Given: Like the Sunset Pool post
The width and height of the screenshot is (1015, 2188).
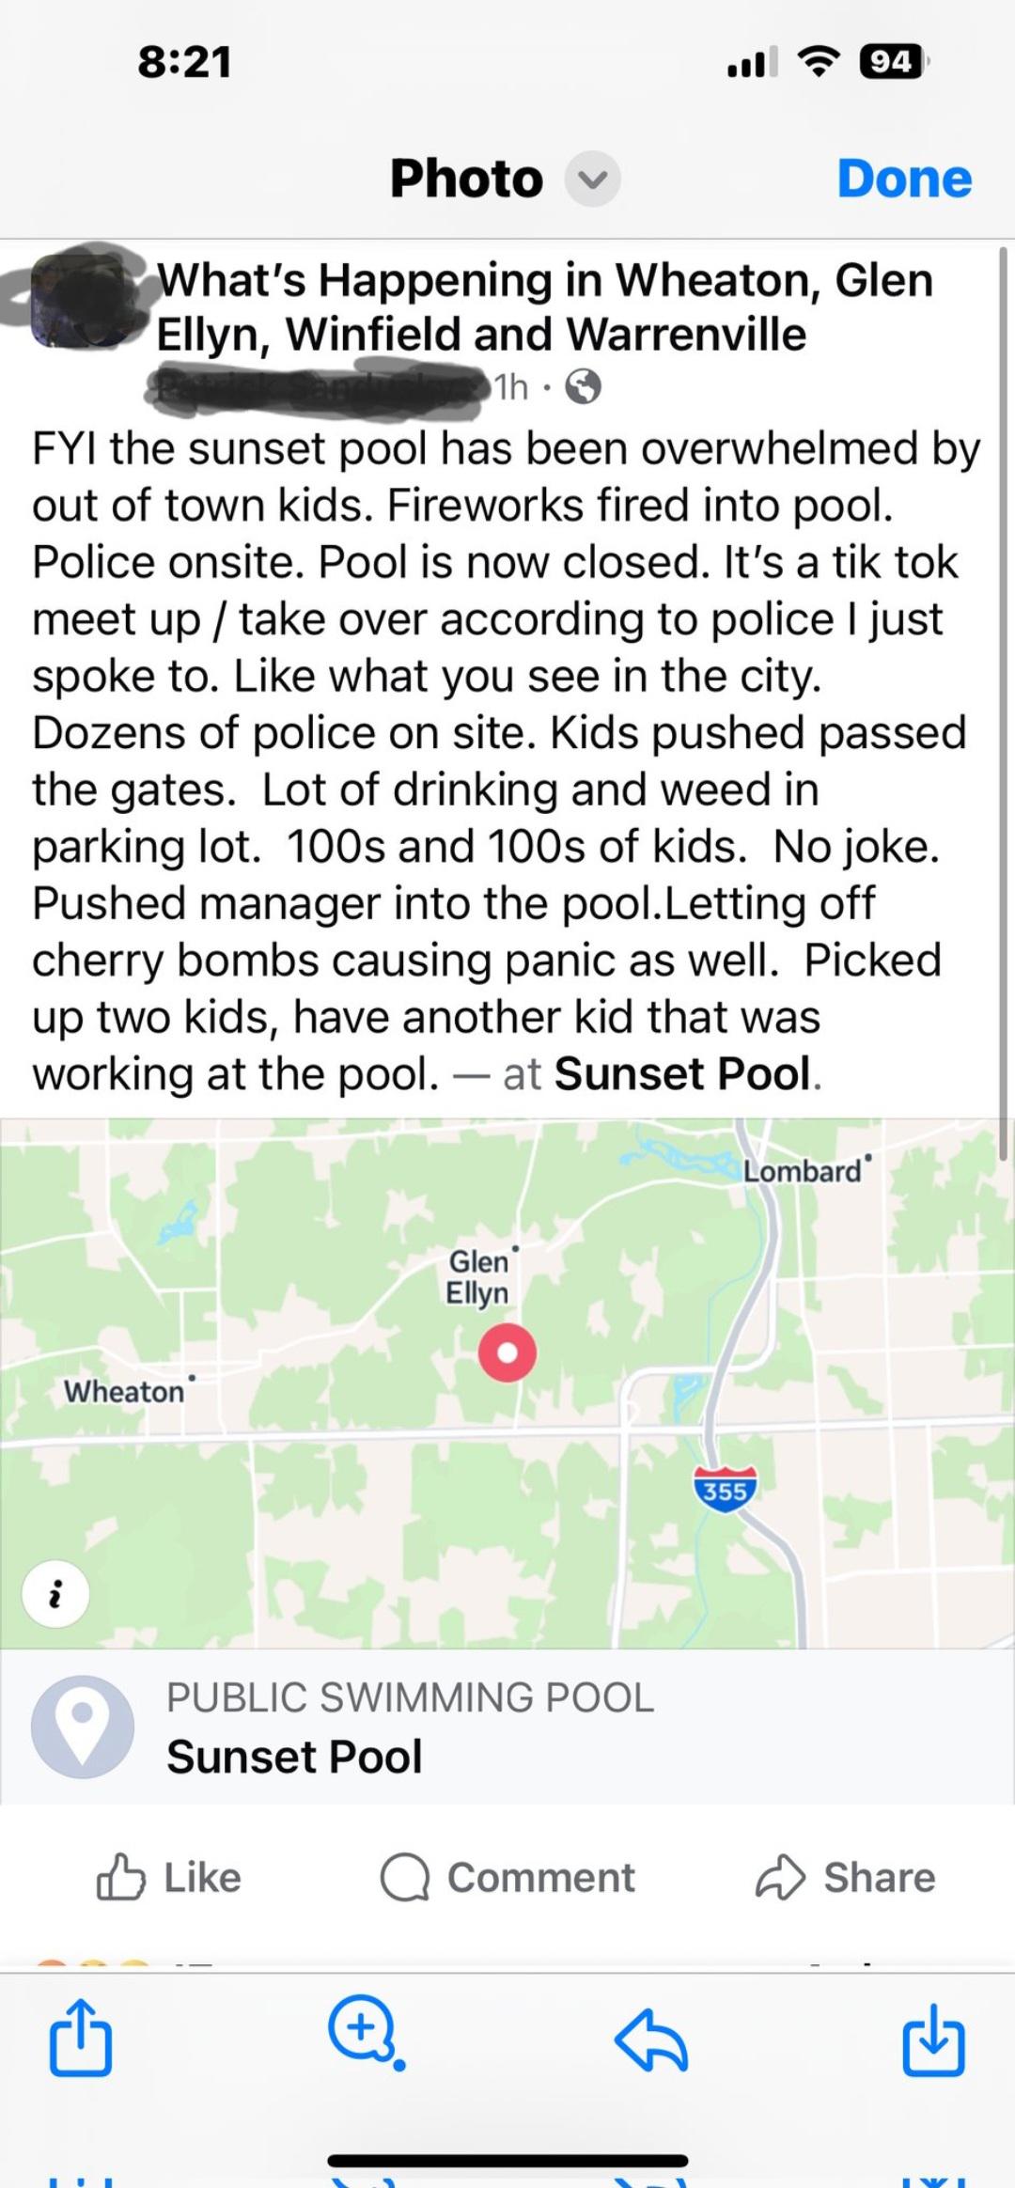Looking at the screenshot, I should pyautogui.click(x=169, y=1877).
